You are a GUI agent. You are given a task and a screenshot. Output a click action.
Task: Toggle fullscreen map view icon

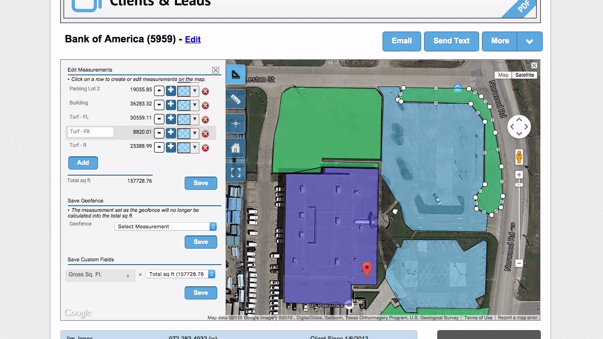click(x=236, y=173)
